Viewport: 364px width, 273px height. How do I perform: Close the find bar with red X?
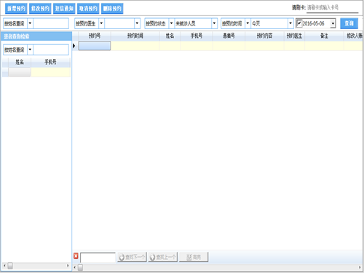click(x=76, y=256)
